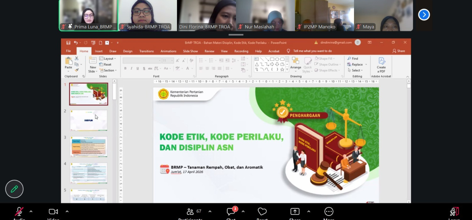The image size is (472, 220).
Task: Toggle Bold formatting in Font group
Action: 125,69
